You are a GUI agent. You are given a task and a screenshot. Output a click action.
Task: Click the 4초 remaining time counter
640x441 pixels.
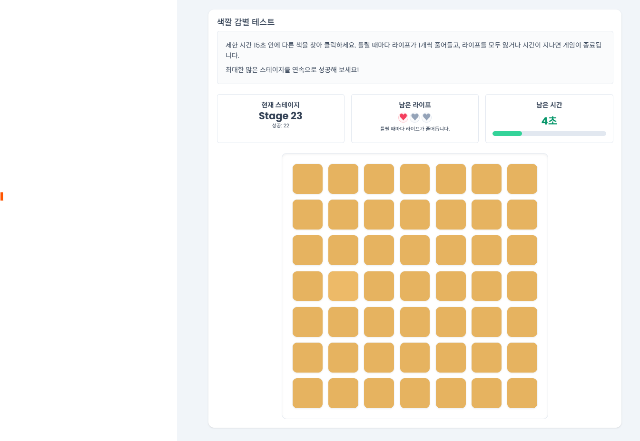(x=549, y=121)
